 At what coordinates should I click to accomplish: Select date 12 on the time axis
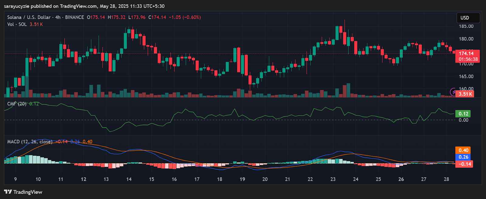click(x=84, y=179)
